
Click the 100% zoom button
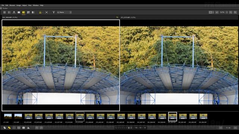pyautogui.click(x=217, y=12)
